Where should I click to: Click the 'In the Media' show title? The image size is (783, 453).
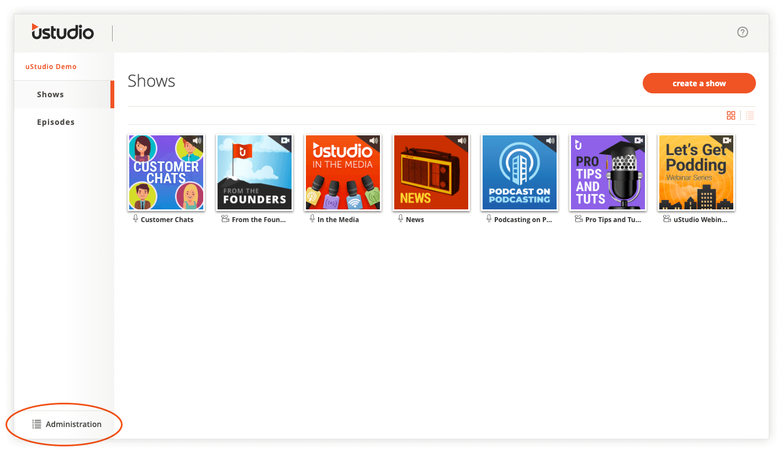tap(338, 219)
